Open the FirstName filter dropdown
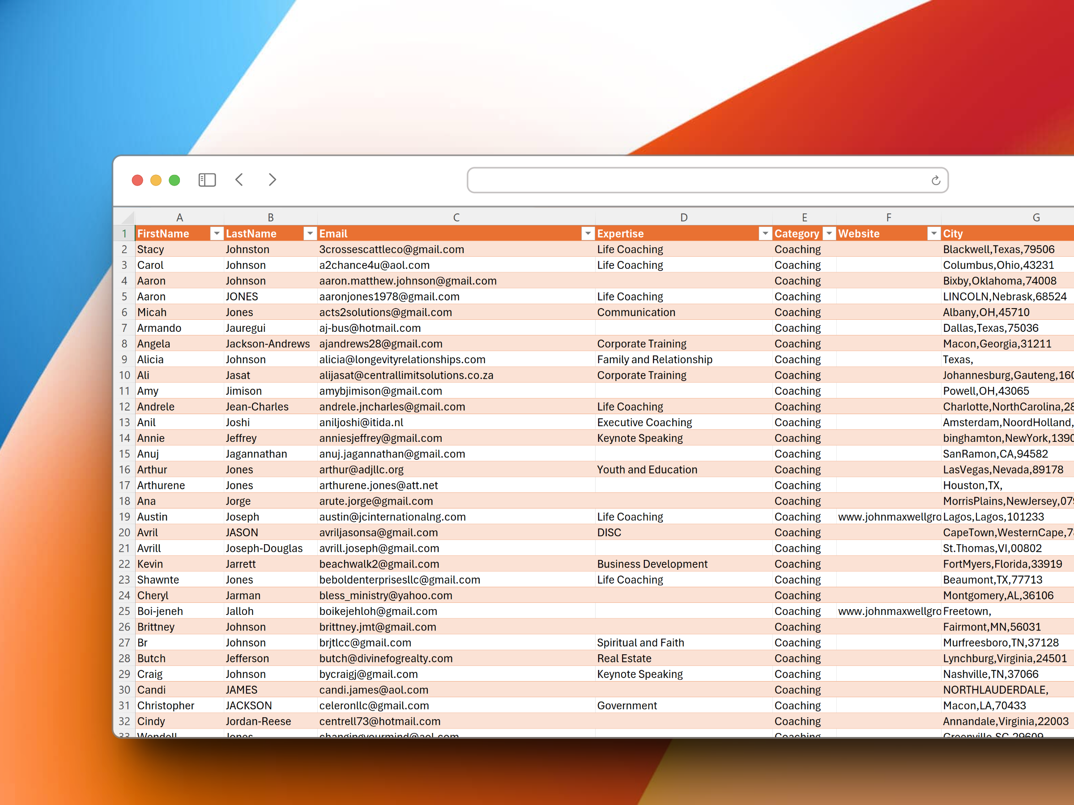Viewport: 1074px width, 805px height. click(x=217, y=234)
